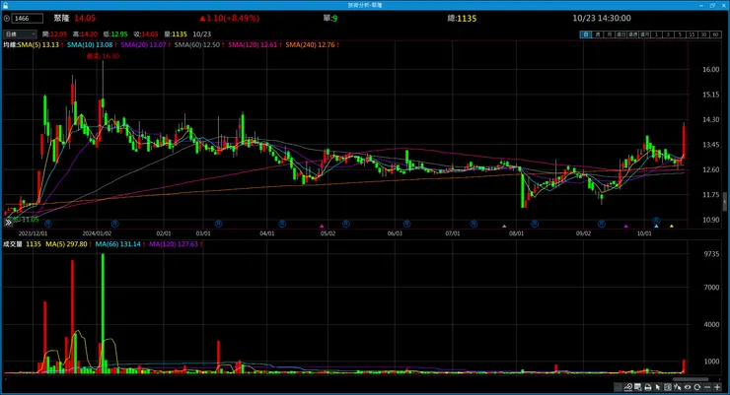
Task: Click the grid layout icon
Action: pyautogui.click(x=668, y=387)
